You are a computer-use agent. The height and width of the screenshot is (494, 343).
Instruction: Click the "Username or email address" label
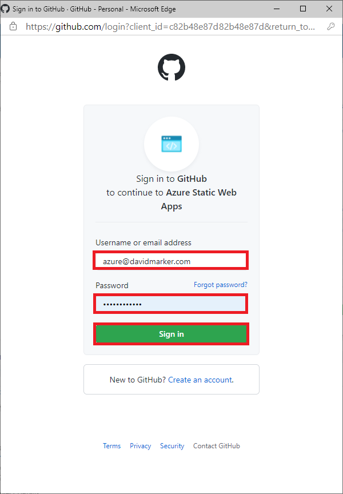pos(143,242)
